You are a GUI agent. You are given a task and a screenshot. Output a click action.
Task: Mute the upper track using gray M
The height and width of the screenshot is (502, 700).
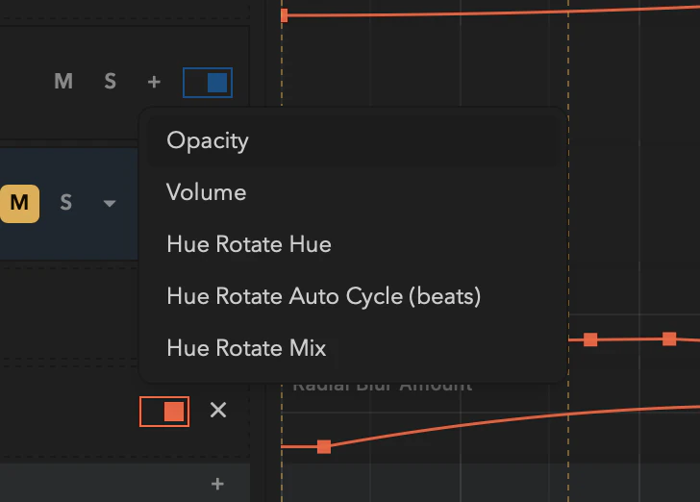(x=63, y=82)
